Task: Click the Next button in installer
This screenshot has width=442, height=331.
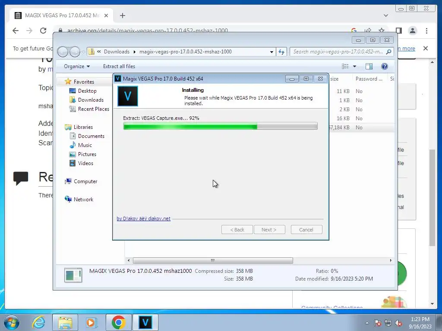Action: tap(269, 230)
